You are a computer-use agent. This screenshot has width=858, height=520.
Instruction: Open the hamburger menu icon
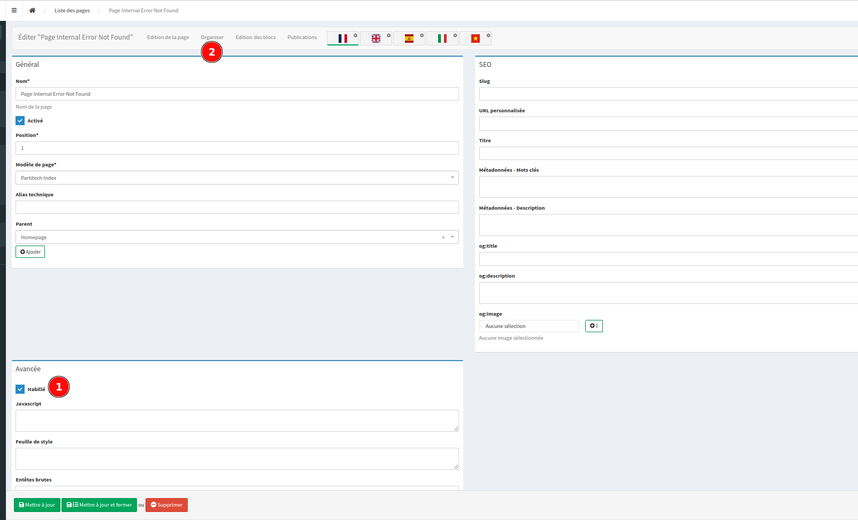pos(14,10)
